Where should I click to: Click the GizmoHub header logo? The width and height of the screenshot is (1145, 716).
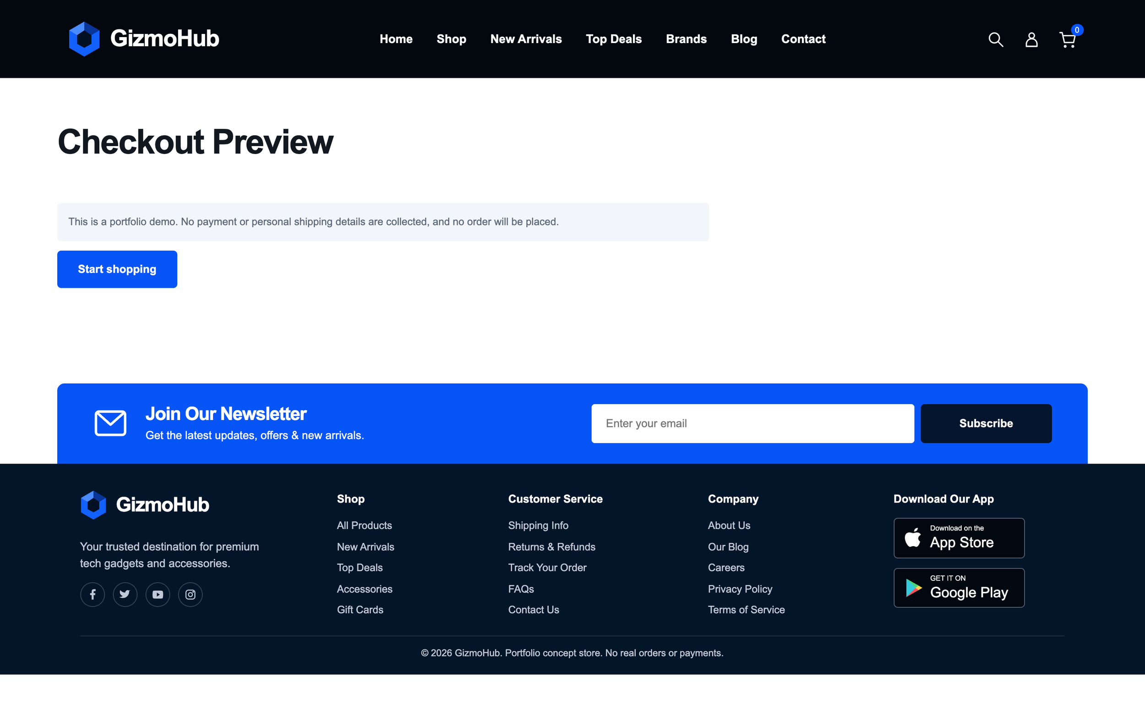pyautogui.click(x=144, y=39)
